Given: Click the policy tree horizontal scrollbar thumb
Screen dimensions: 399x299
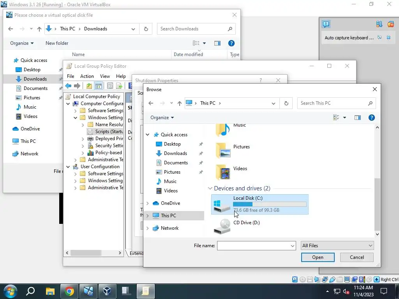Looking at the screenshot, I should [86, 253].
